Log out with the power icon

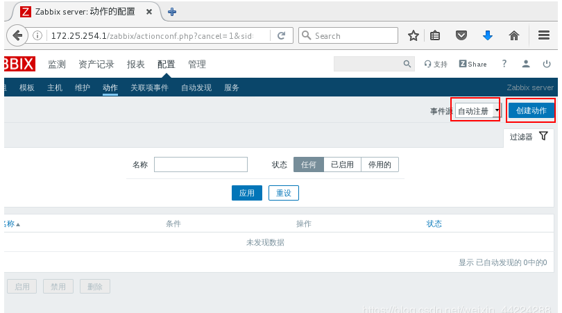[x=547, y=64]
